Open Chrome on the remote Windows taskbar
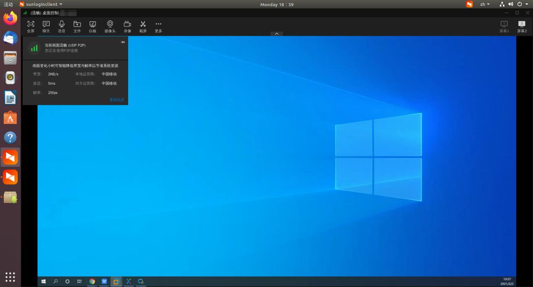The width and height of the screenshot is (533, 287). (92, 281)
